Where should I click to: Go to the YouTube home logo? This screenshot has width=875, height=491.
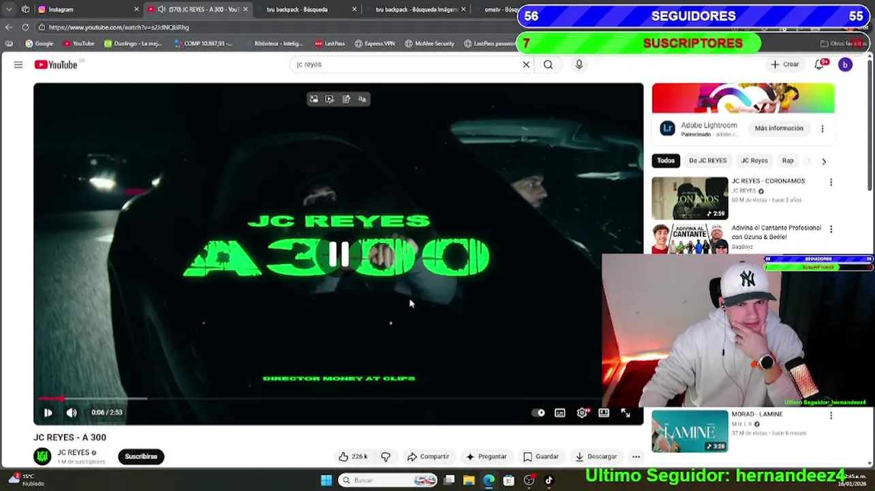[56, 65]
